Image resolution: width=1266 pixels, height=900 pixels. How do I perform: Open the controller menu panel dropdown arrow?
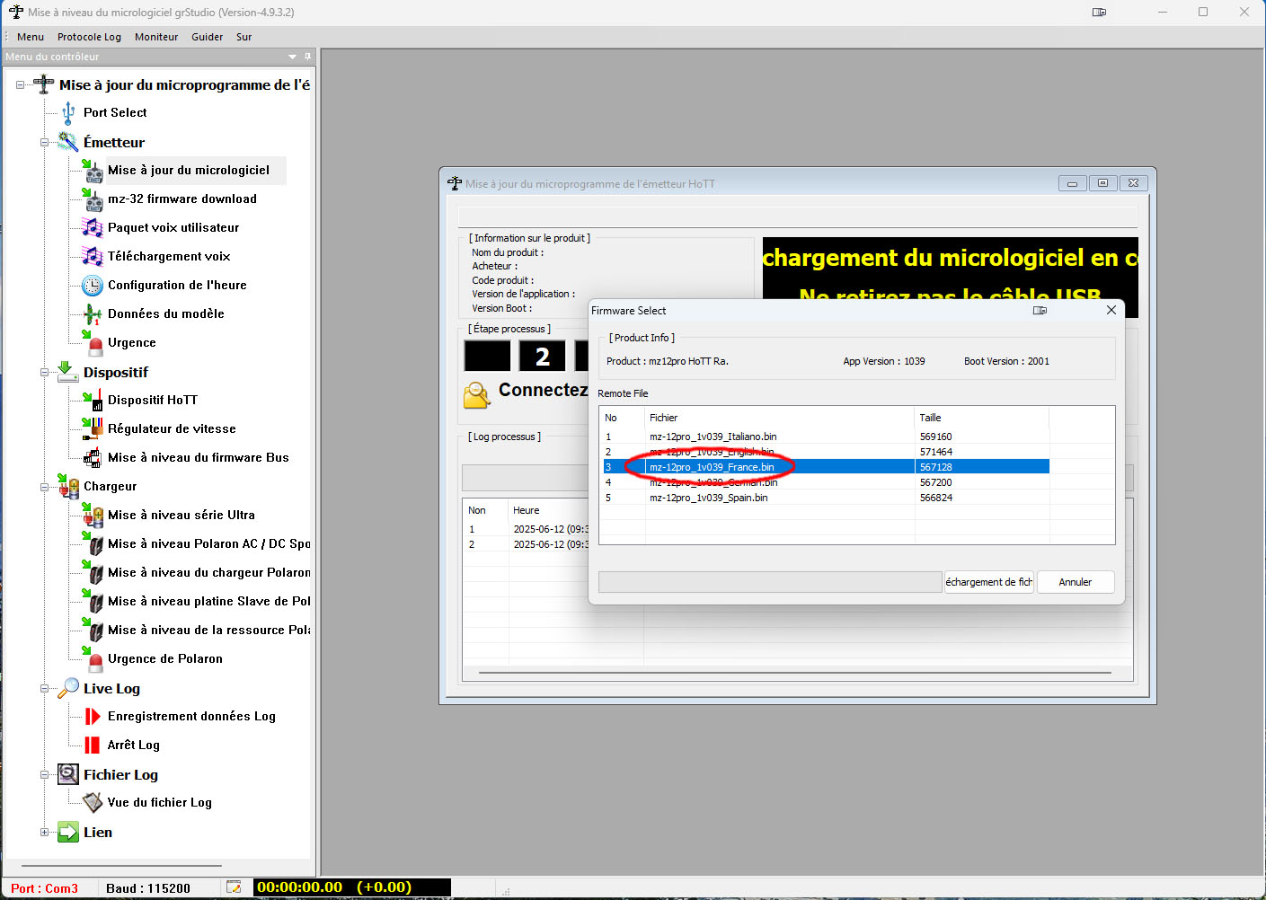292,57
